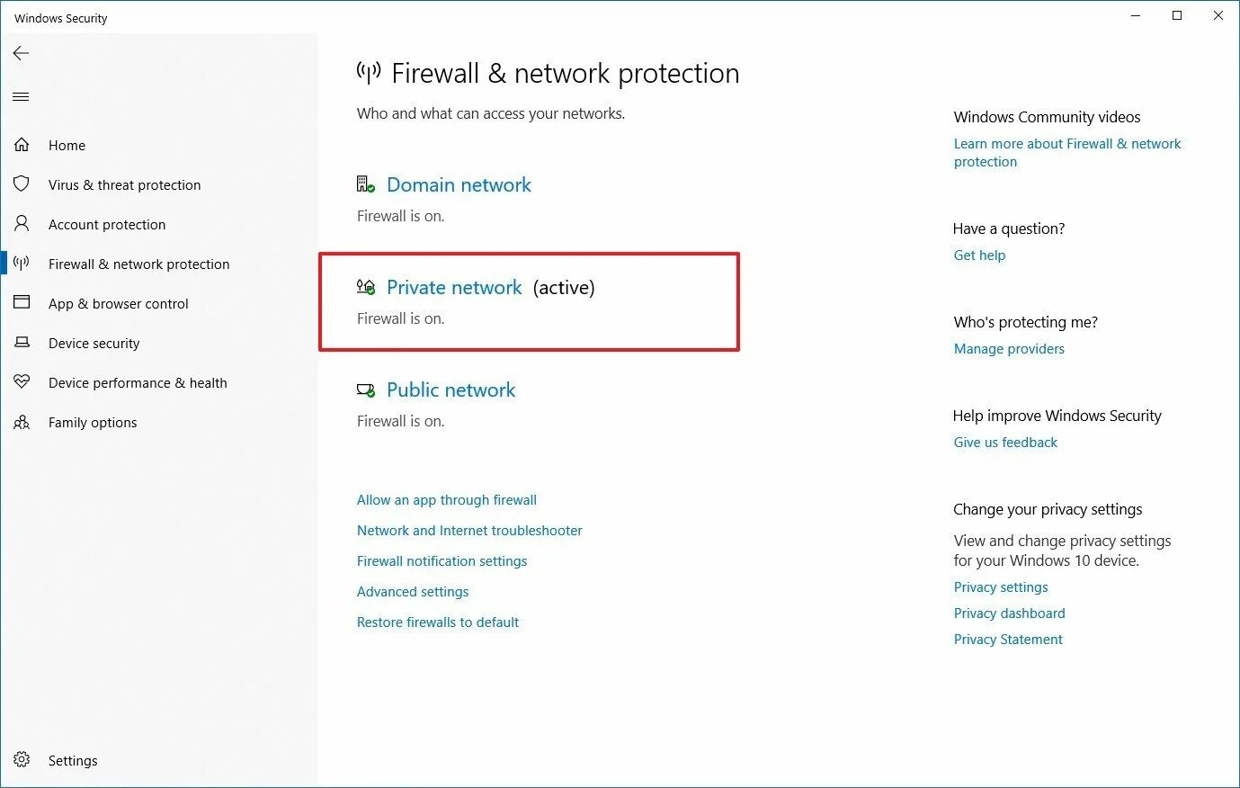Click Allow an app through firewall

tap(446, 500)
